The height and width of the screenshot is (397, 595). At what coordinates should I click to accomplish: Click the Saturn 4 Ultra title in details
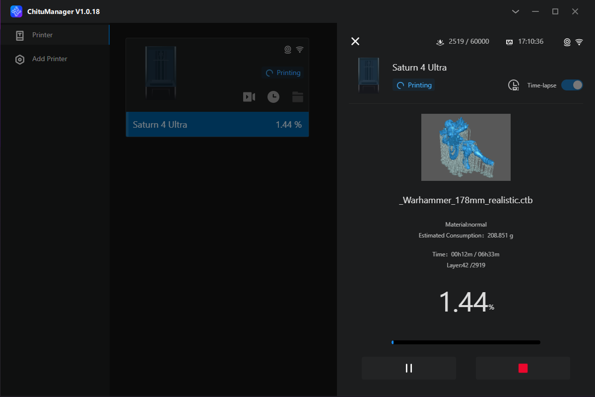click(x=419, y=68)
